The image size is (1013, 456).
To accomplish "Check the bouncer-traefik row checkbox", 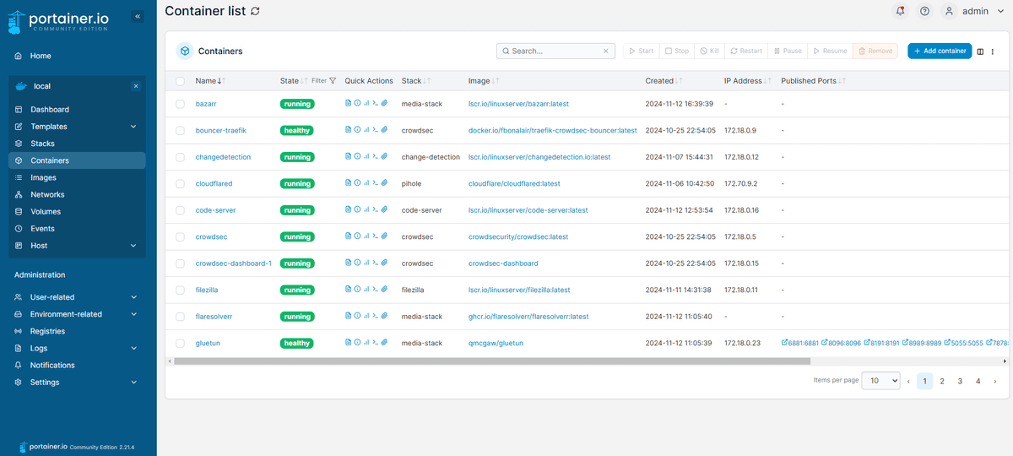I will (x=180, y=131).
